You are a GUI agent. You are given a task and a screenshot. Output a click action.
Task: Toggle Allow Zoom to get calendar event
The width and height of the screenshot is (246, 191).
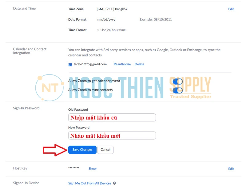[x=178, y=81]
